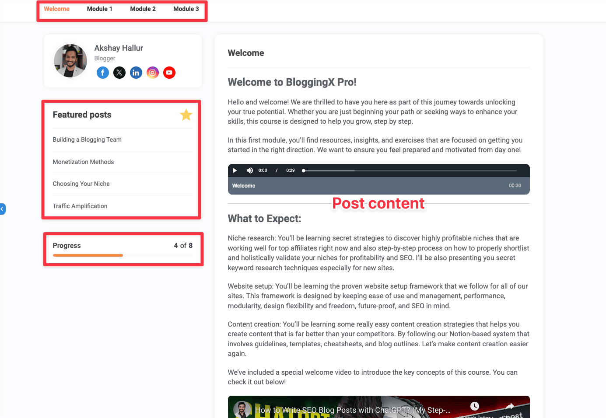
Task: Open the Module 2 tab
Action: [143, 9]
